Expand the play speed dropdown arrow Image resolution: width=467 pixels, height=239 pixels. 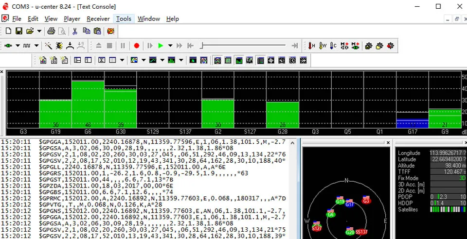click(170, 46)
